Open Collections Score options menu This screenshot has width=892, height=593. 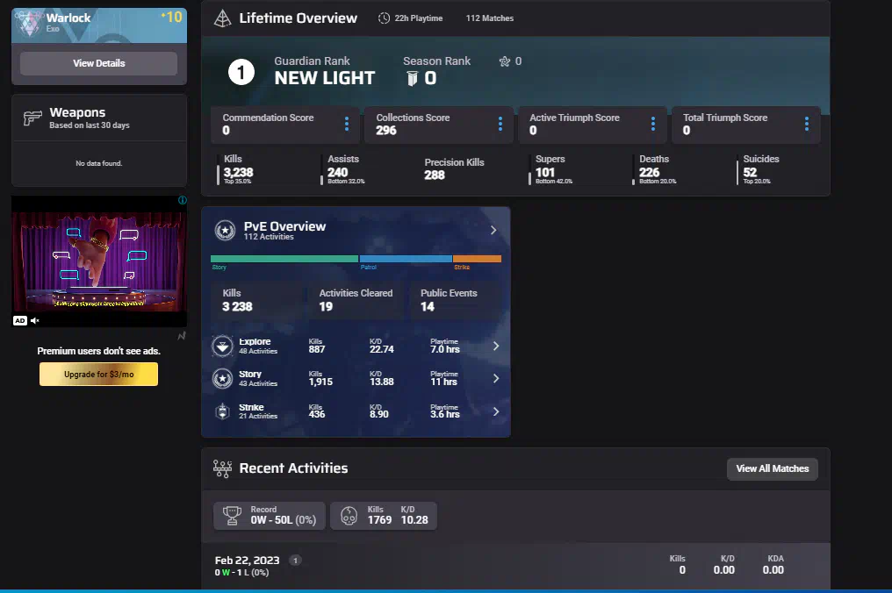(500, 125)
